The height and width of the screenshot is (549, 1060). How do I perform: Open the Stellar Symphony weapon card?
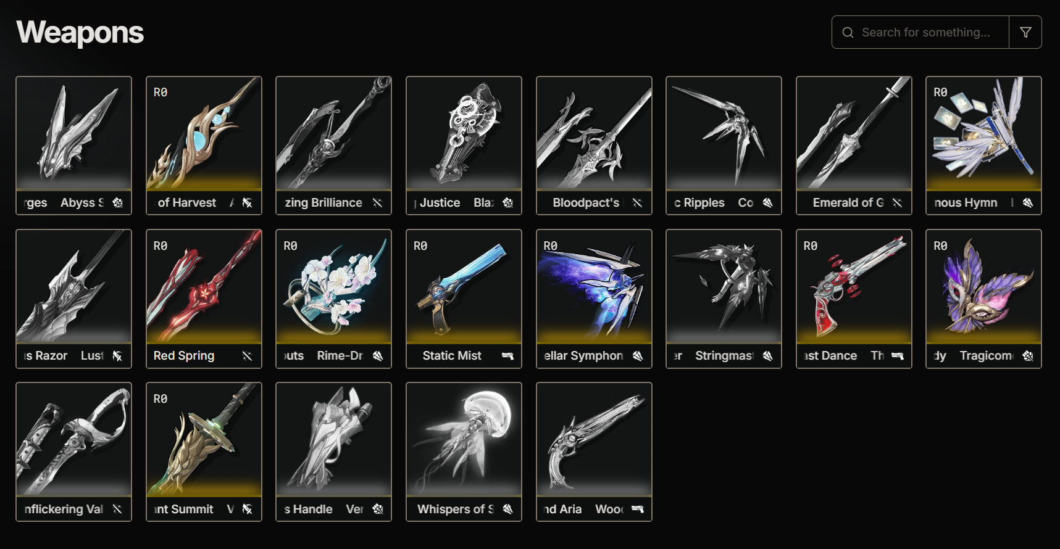click(x=594, y=299)
